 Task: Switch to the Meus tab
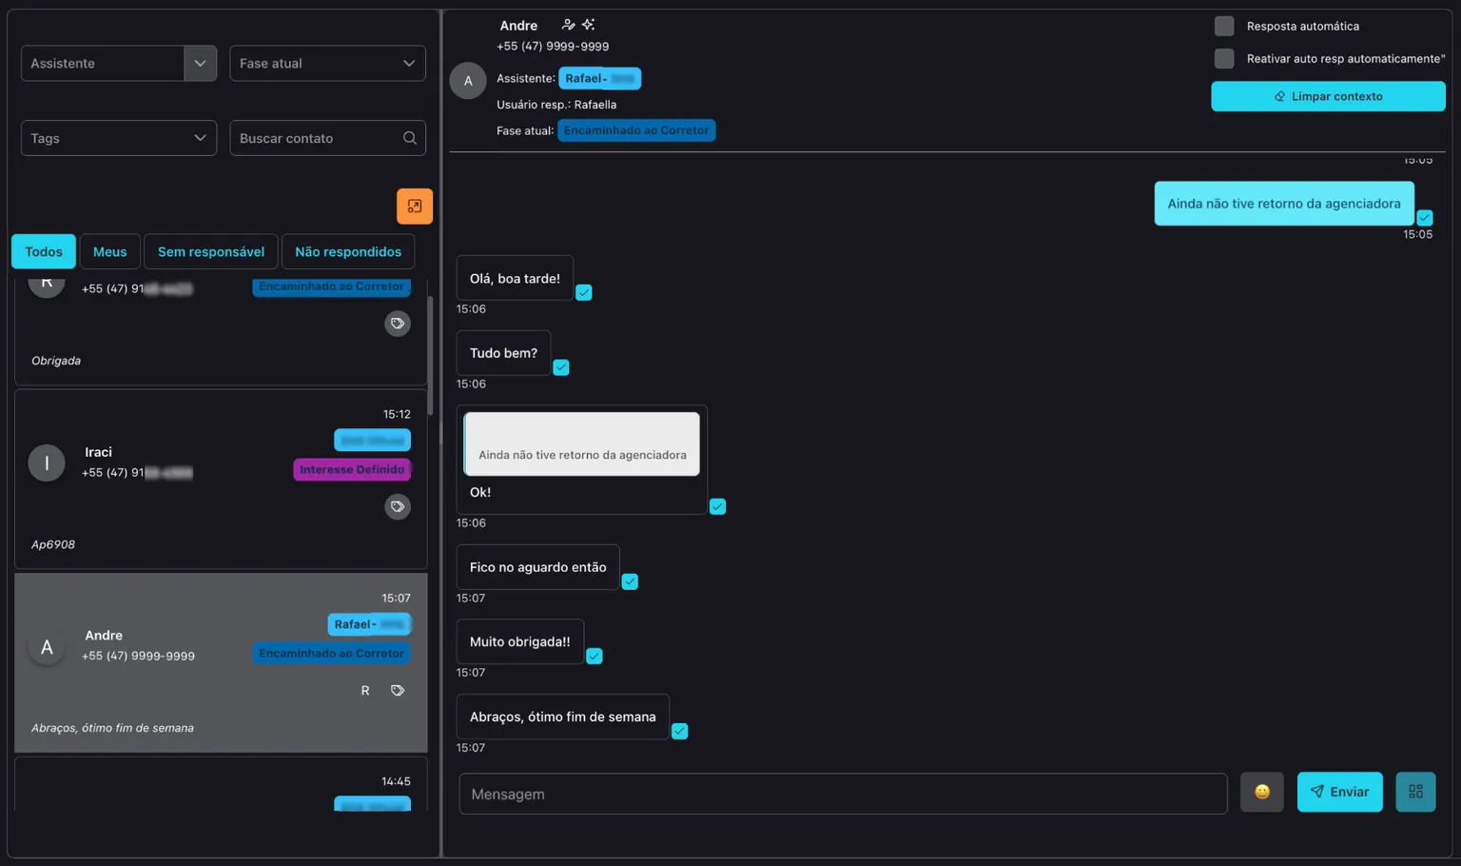coord(110,251)
